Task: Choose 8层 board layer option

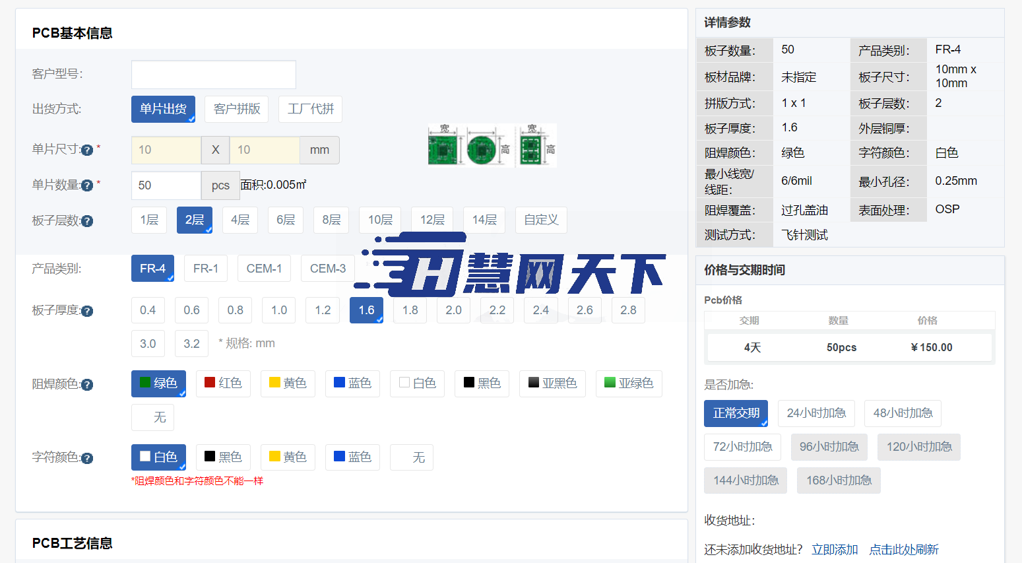Action: click(x=331, y=220)
